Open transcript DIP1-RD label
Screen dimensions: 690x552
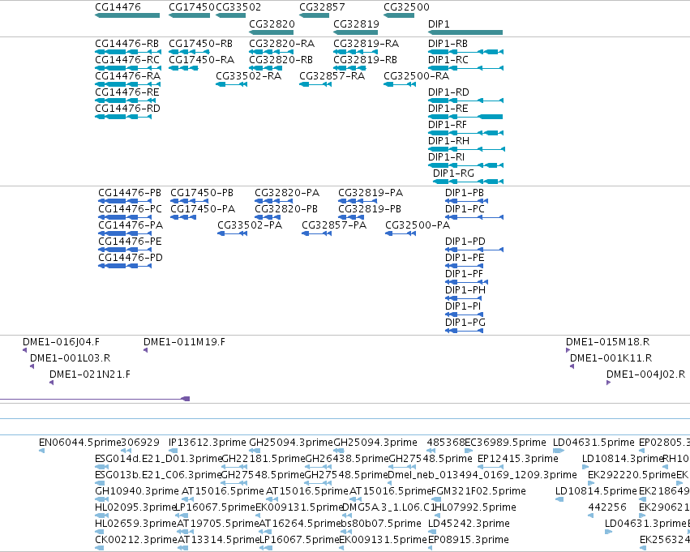pos(448,92)
